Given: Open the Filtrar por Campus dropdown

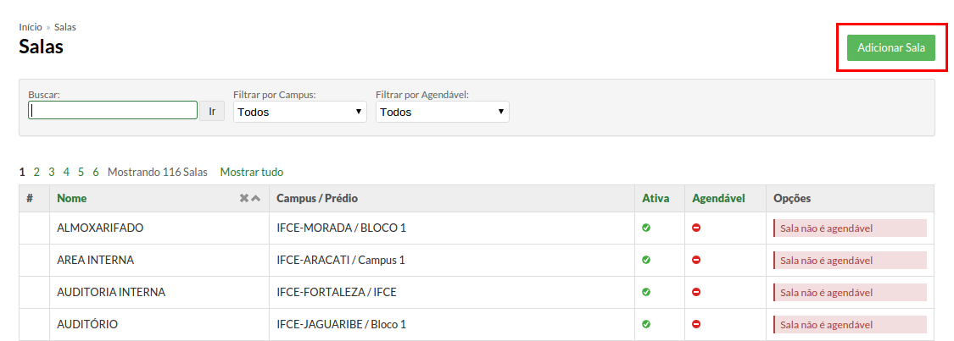Looking at the screenshot, I should click(300, 112).
